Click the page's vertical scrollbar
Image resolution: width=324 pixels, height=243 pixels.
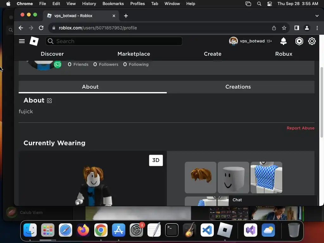321,102
